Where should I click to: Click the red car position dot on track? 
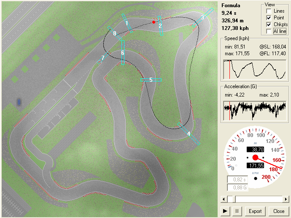tap(154, 22)
